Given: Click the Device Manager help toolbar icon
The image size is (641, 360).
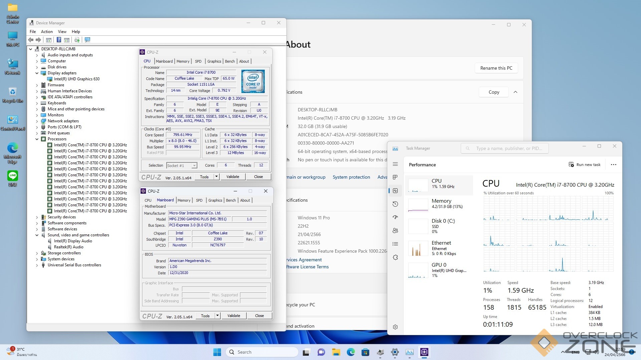Looking at the screenshot, I should 59,40.
